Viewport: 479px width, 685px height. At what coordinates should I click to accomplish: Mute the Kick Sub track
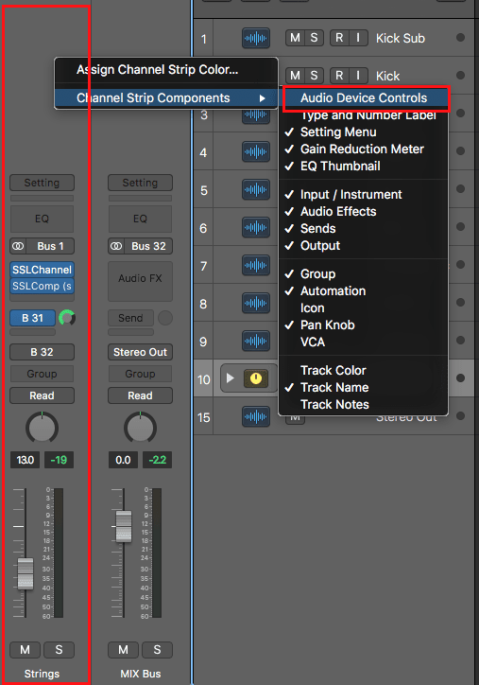click(x=296, y=38)
